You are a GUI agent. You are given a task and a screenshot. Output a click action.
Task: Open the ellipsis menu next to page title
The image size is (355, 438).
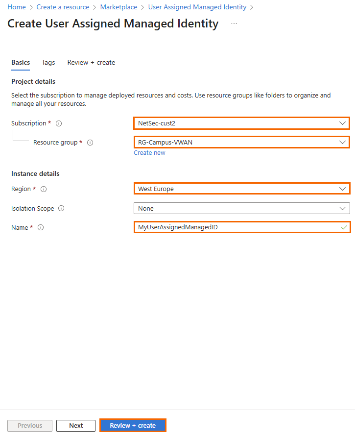234,23
